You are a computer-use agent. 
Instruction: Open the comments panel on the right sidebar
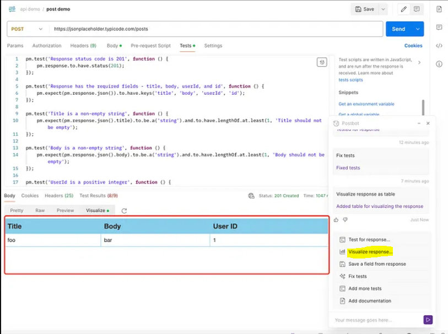tap(438, 28)
